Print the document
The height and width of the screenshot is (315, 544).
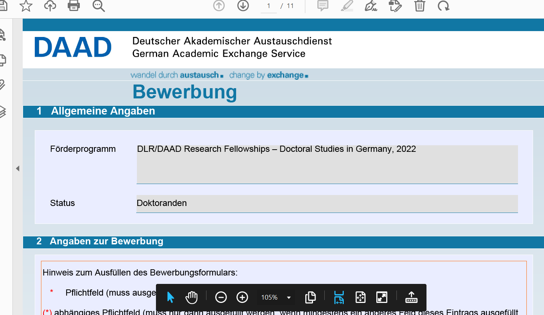click(74, 6)
